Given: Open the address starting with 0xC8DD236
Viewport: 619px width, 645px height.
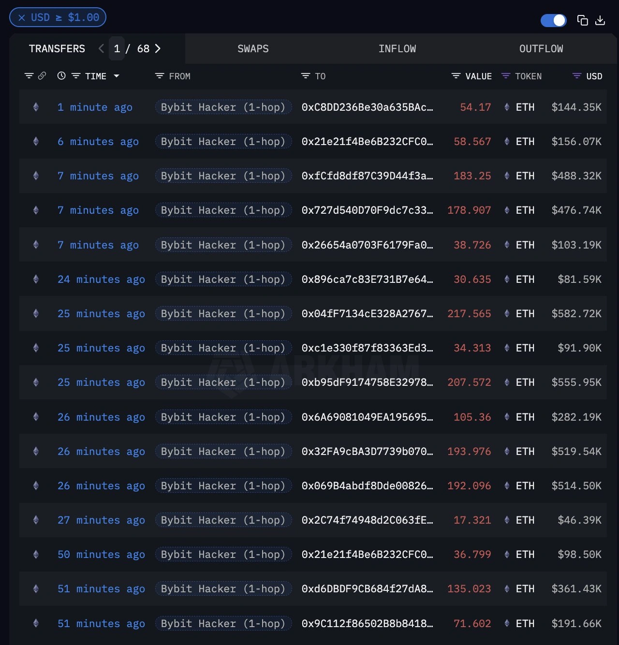Looking at the screenshot, I should pyautogui.click(x=367, y=107).
